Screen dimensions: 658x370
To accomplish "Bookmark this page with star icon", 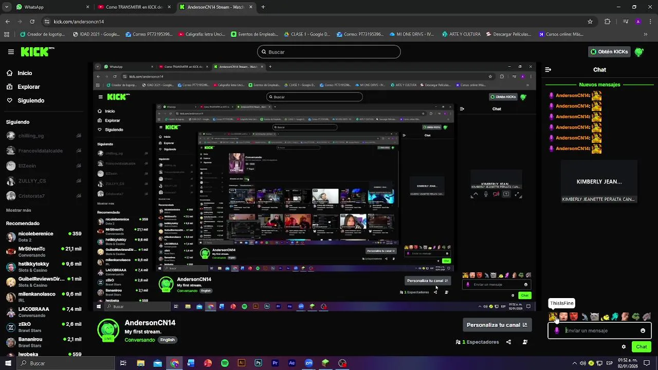I will coord(590,22).
